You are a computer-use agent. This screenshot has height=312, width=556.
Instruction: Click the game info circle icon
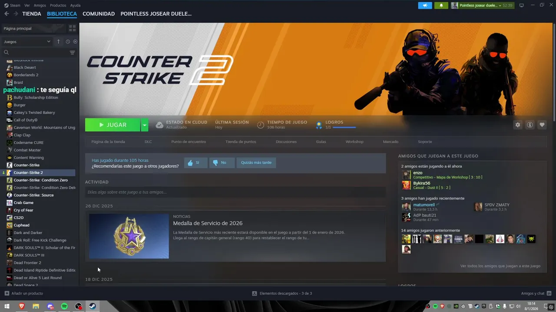(x=530, y=125)
